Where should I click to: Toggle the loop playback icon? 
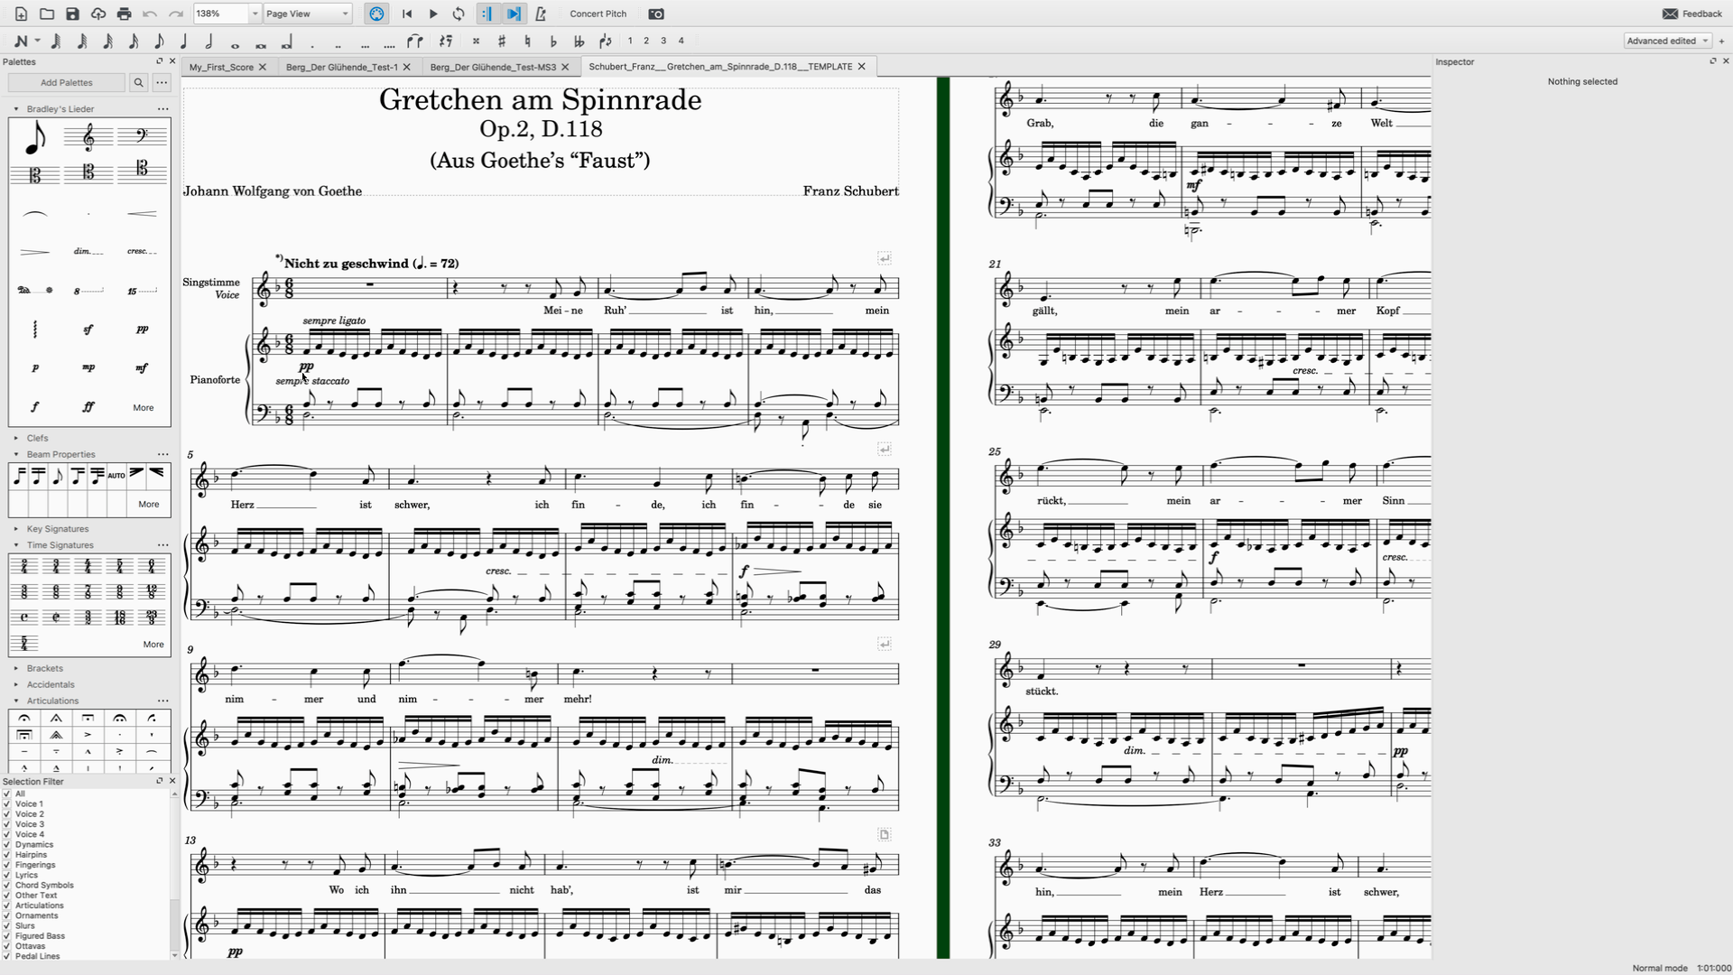459,14
